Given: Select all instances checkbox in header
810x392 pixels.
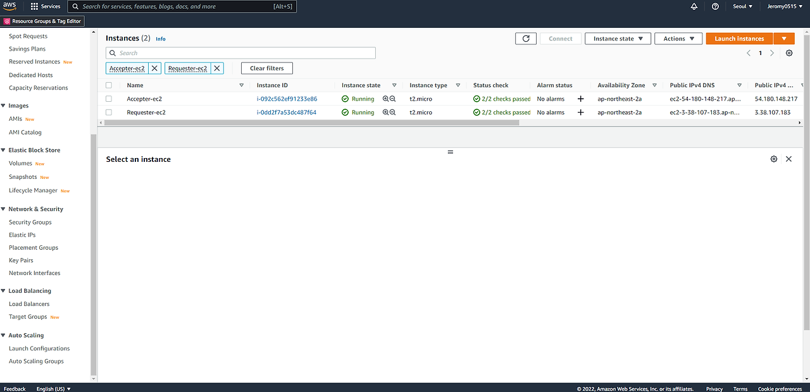Looking at the screenshot, I should tap(109, 85).
